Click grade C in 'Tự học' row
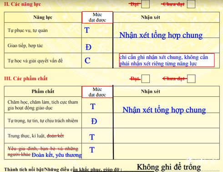Screen dimensions: 223x172 click(x=87, y=61)
